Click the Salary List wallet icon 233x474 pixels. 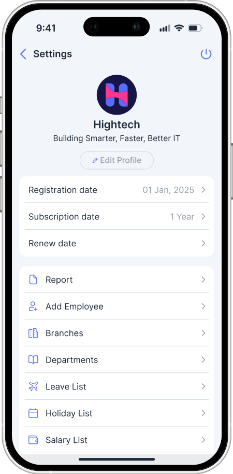click(33, 440)
